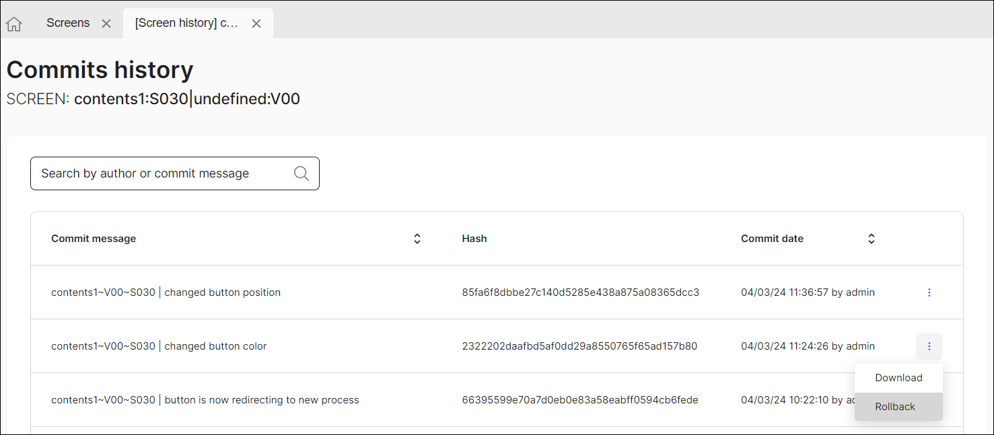The image size is (994, 435).
Task: Click the 11:24:26 commit date cell
Action: pyautogui.click(x=808, y=346)
